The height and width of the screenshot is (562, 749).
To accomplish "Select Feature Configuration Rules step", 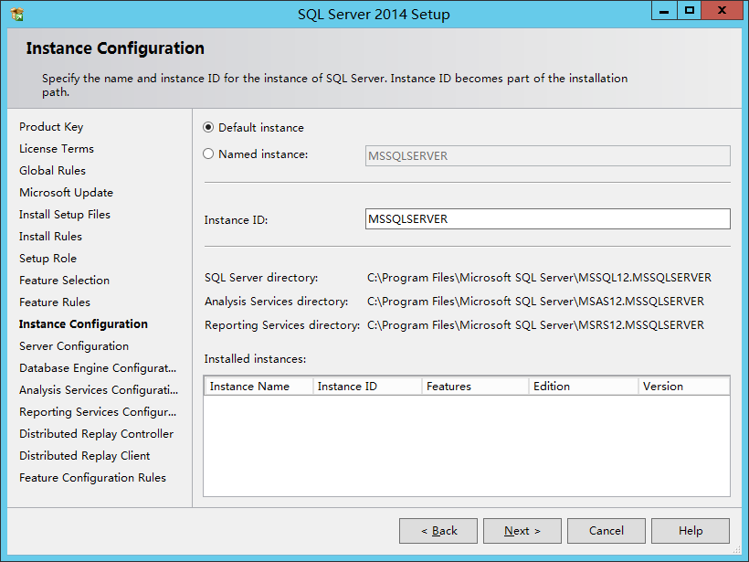I will (92, 478).
